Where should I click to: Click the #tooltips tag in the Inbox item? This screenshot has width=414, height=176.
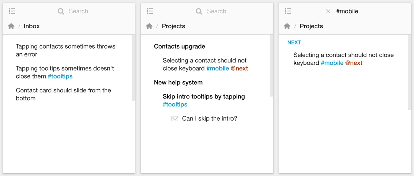point(60,76)
